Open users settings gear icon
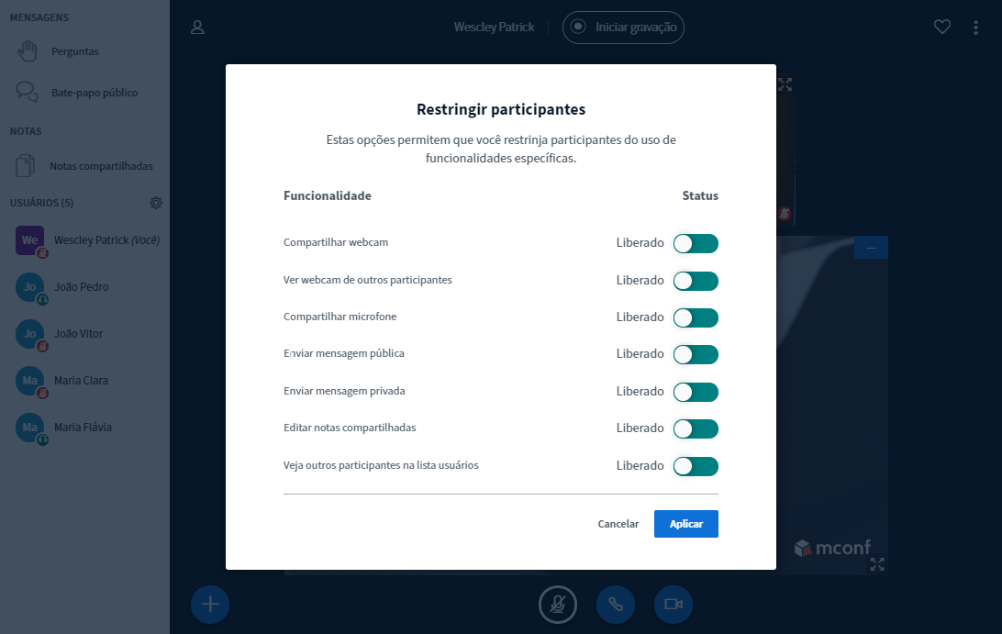The image size is (1002, 634). [x=156, y=203]
